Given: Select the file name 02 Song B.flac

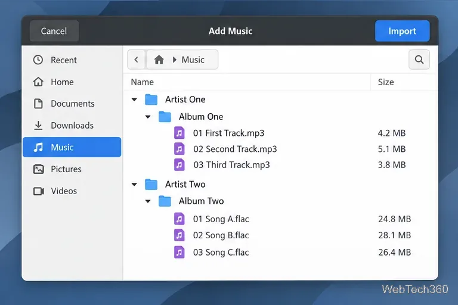Looking at the screenshot, I should point(221,235).
